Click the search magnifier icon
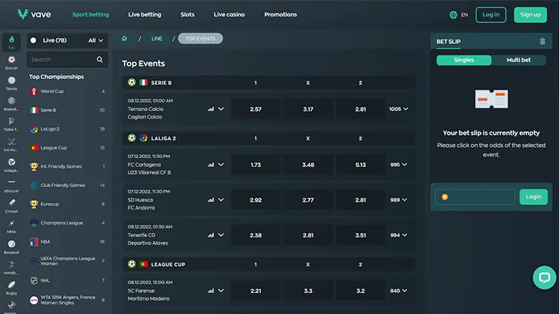 (x=100, y=60)
